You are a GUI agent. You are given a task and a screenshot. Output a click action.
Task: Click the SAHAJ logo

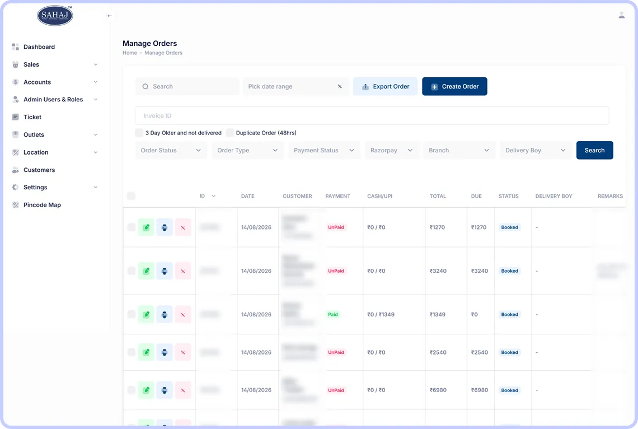(x=55, y=16)
